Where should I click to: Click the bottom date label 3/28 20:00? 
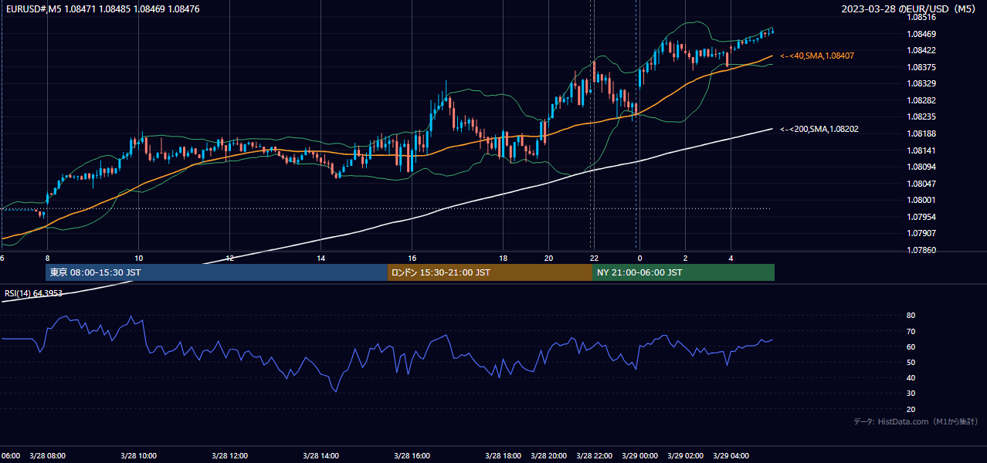[549, 456]
